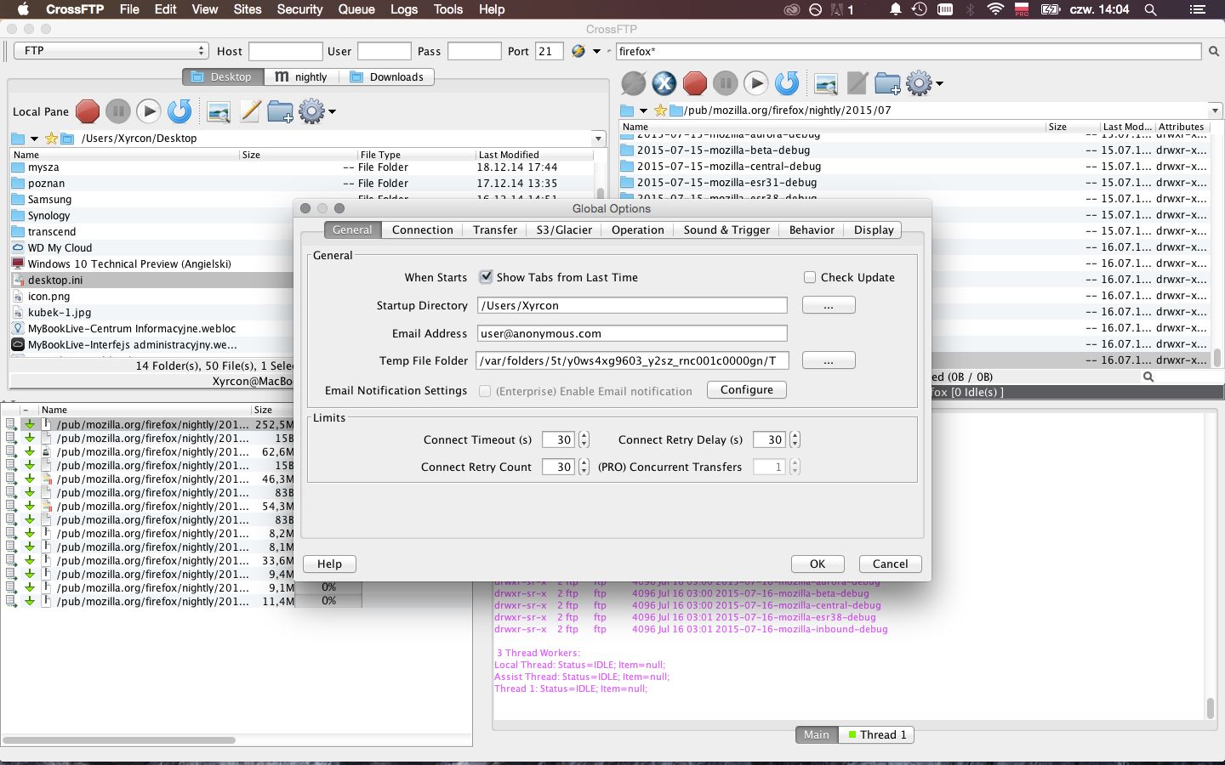Image resolution: width=1225 pixels, height=765 pixels.
Task: Click the Quick Connect globe icon
Action: click(x=578, y=51)
